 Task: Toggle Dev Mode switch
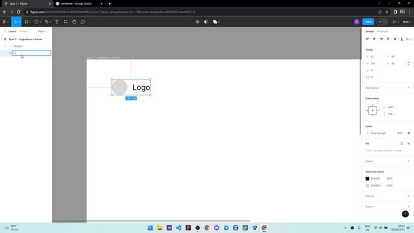coord(382,22)
